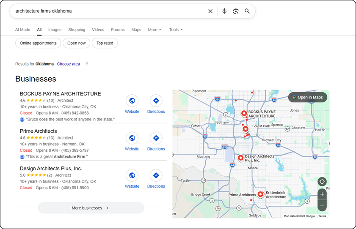The image size is (356, 229).
Task: Select the All results tab
Action: [39, 30]
